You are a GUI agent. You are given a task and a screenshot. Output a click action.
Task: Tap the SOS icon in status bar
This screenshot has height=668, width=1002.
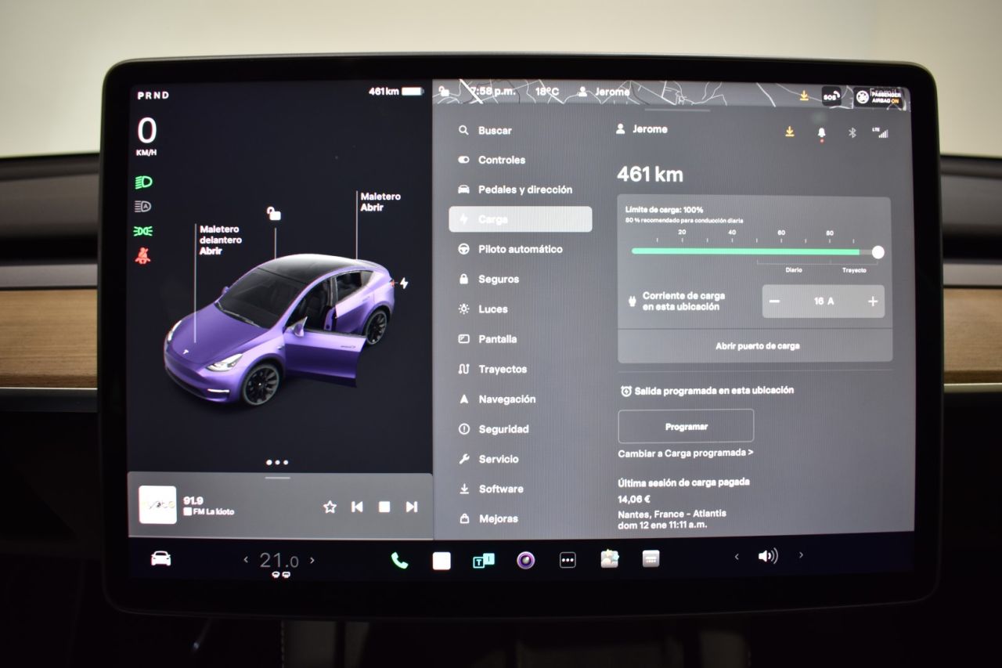[x=831, y=96]
